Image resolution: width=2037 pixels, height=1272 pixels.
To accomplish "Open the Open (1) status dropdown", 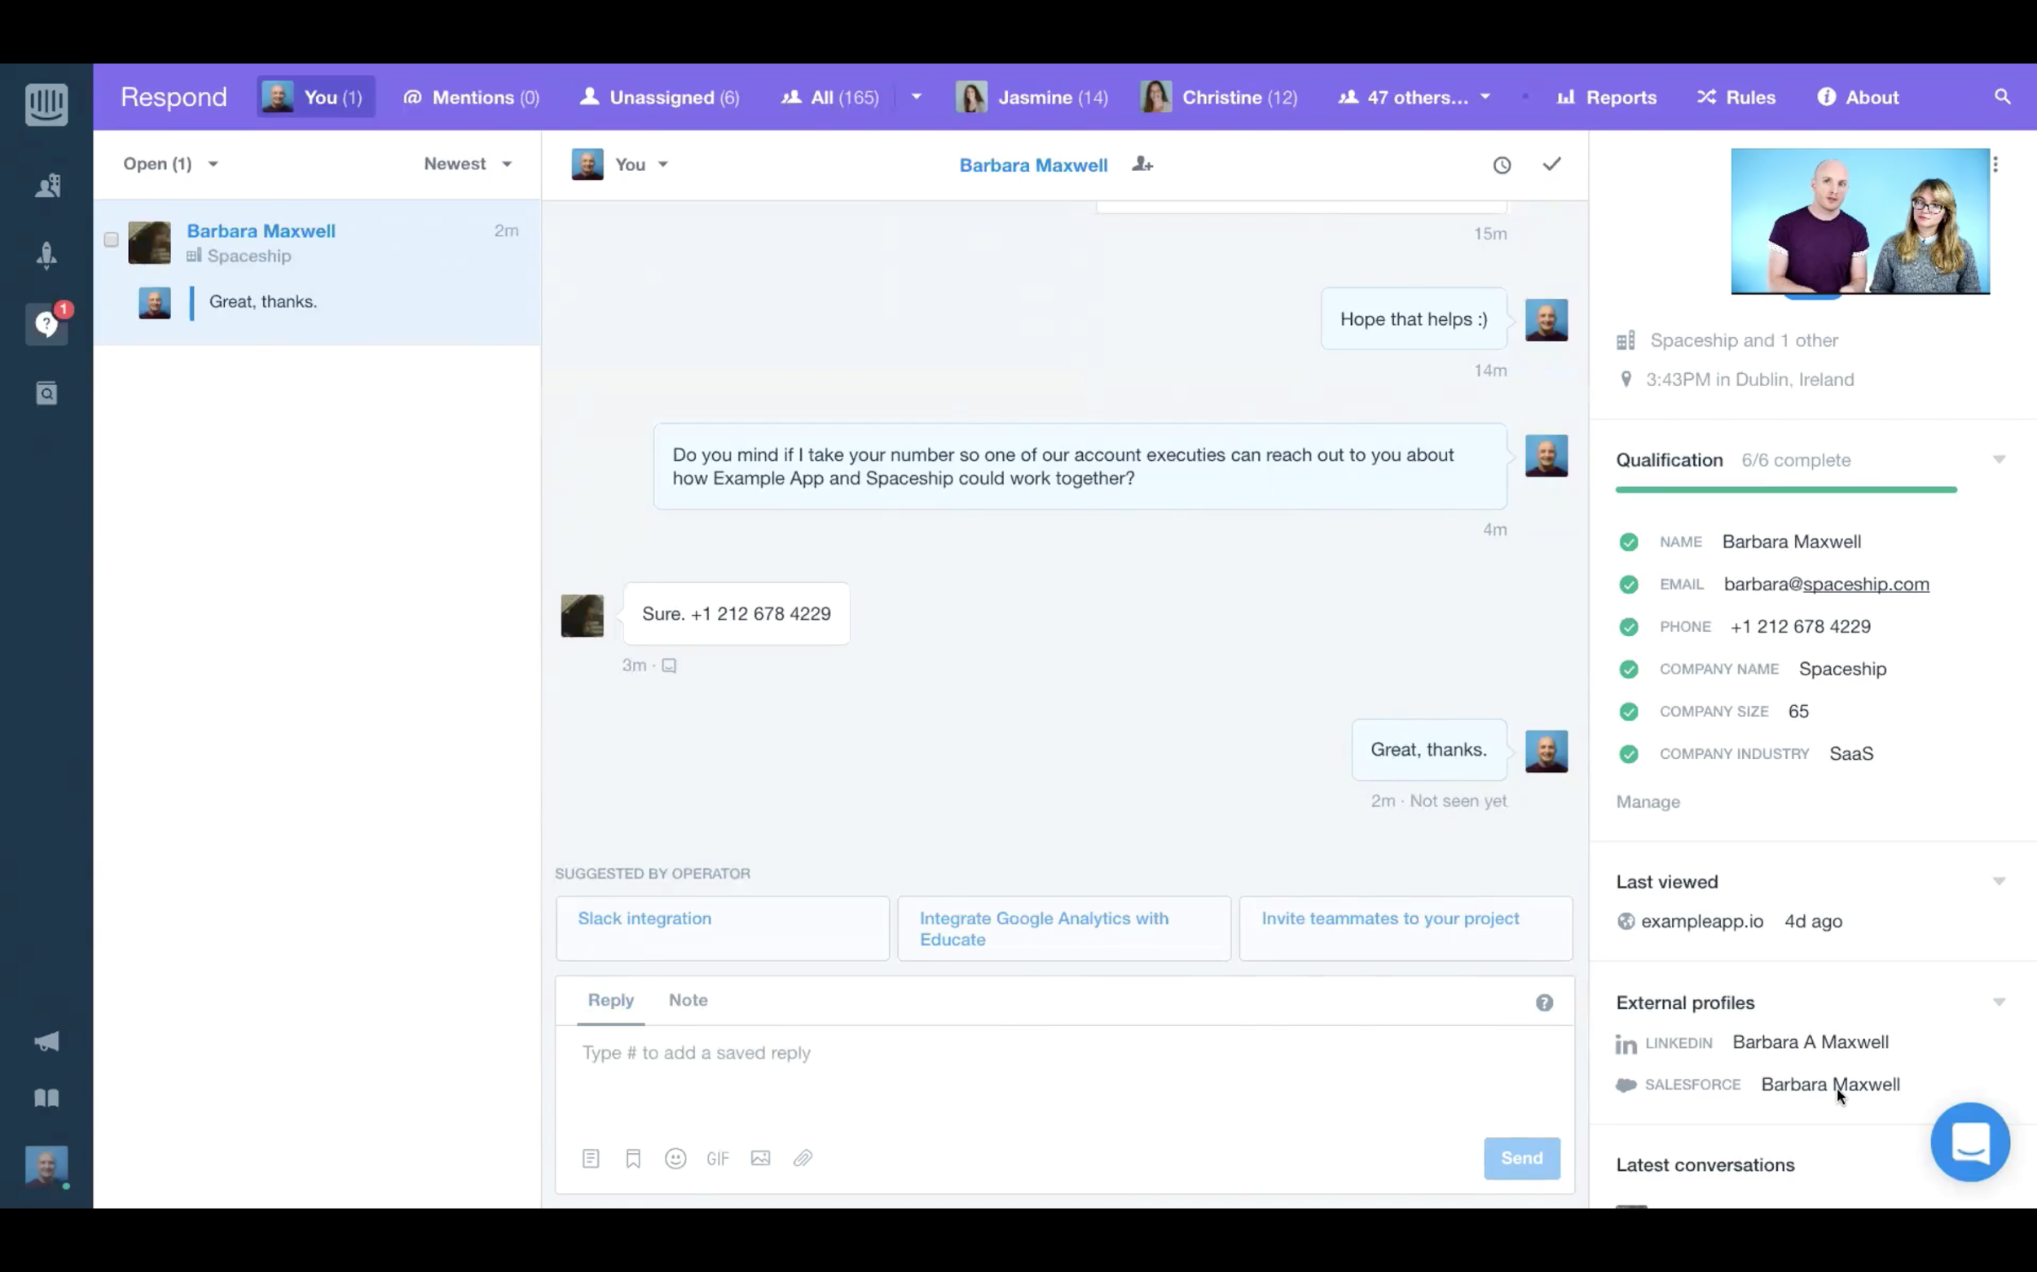I will pyautogui.click(x=171, y=164).
